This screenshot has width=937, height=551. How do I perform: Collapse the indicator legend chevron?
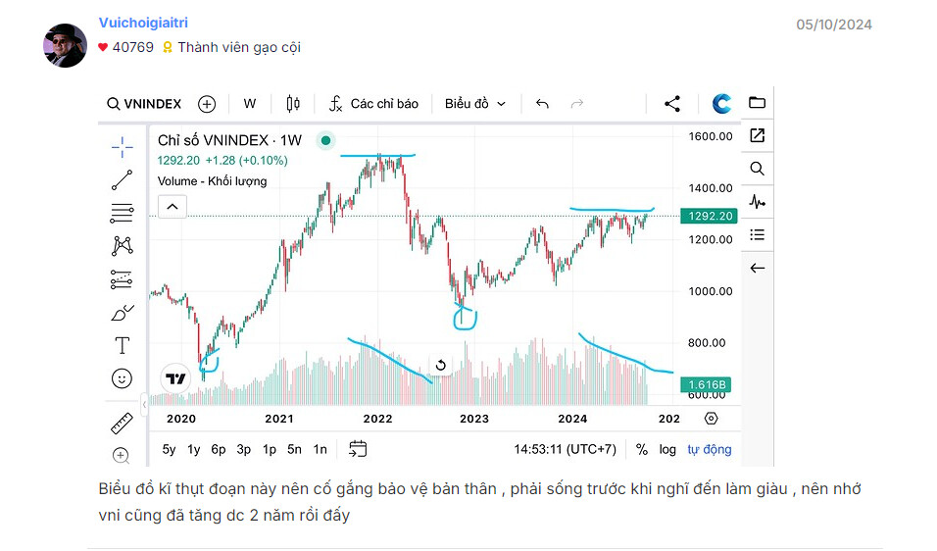172,207
